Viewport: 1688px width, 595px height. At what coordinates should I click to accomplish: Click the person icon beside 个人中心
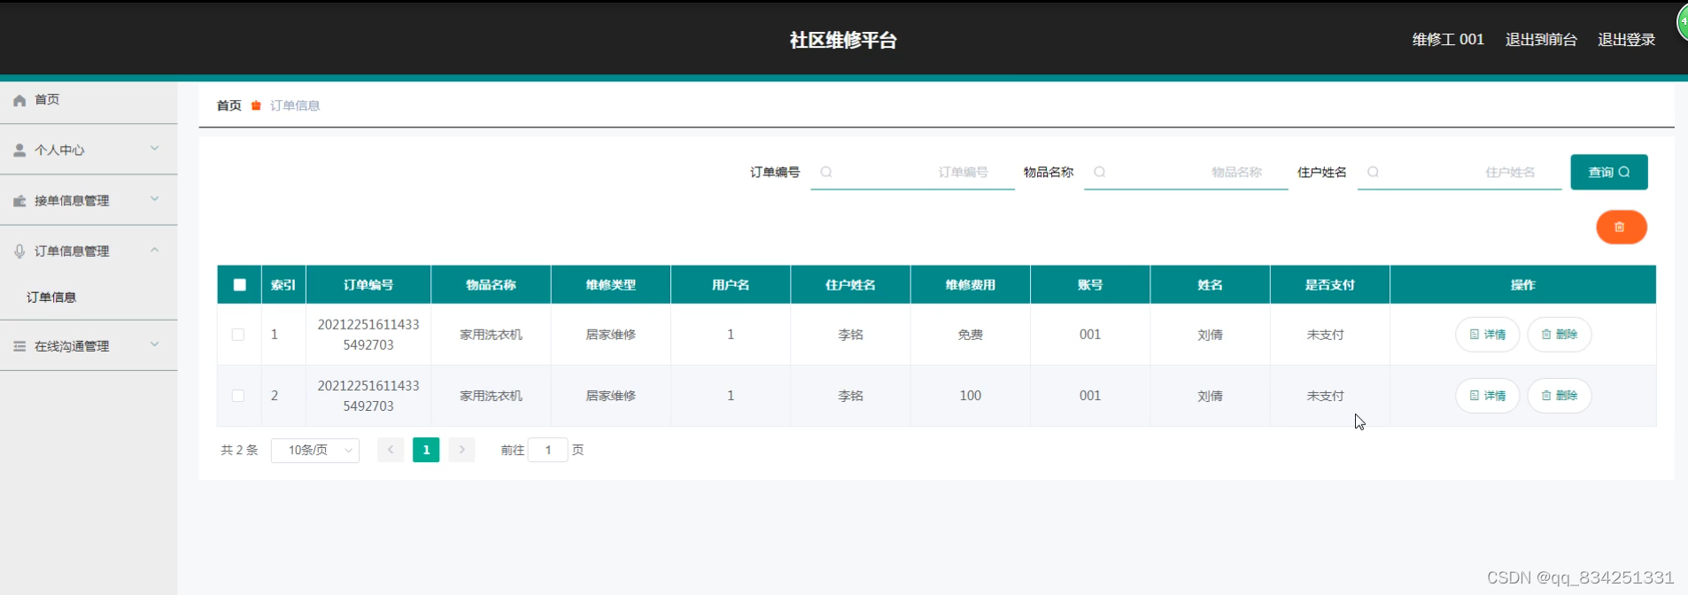point(19,151)
